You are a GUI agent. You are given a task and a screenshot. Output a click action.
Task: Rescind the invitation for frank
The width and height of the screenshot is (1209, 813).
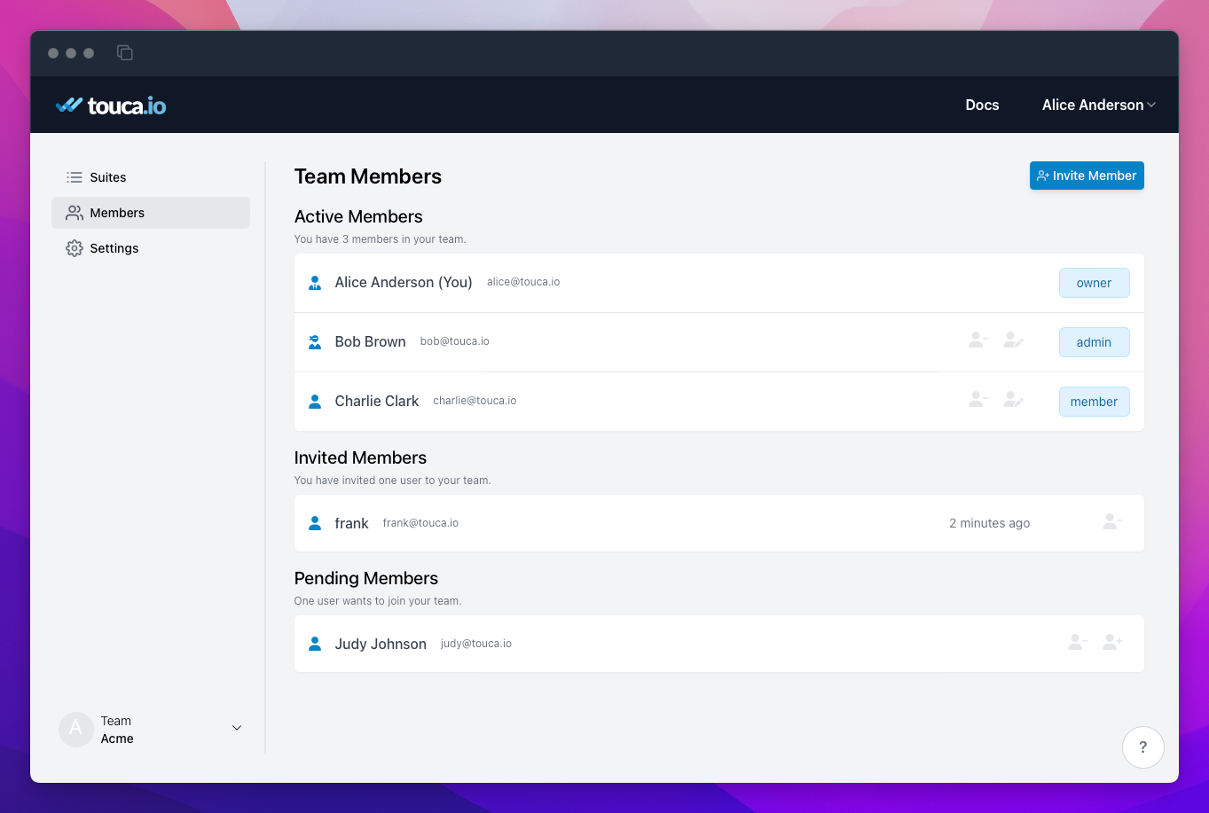pos(1112,522)
